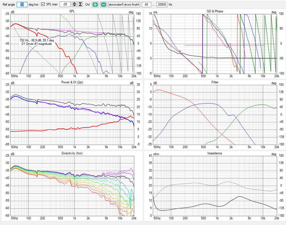Click the D1 Driver #1 magnitude tooltip

(37, 44)
